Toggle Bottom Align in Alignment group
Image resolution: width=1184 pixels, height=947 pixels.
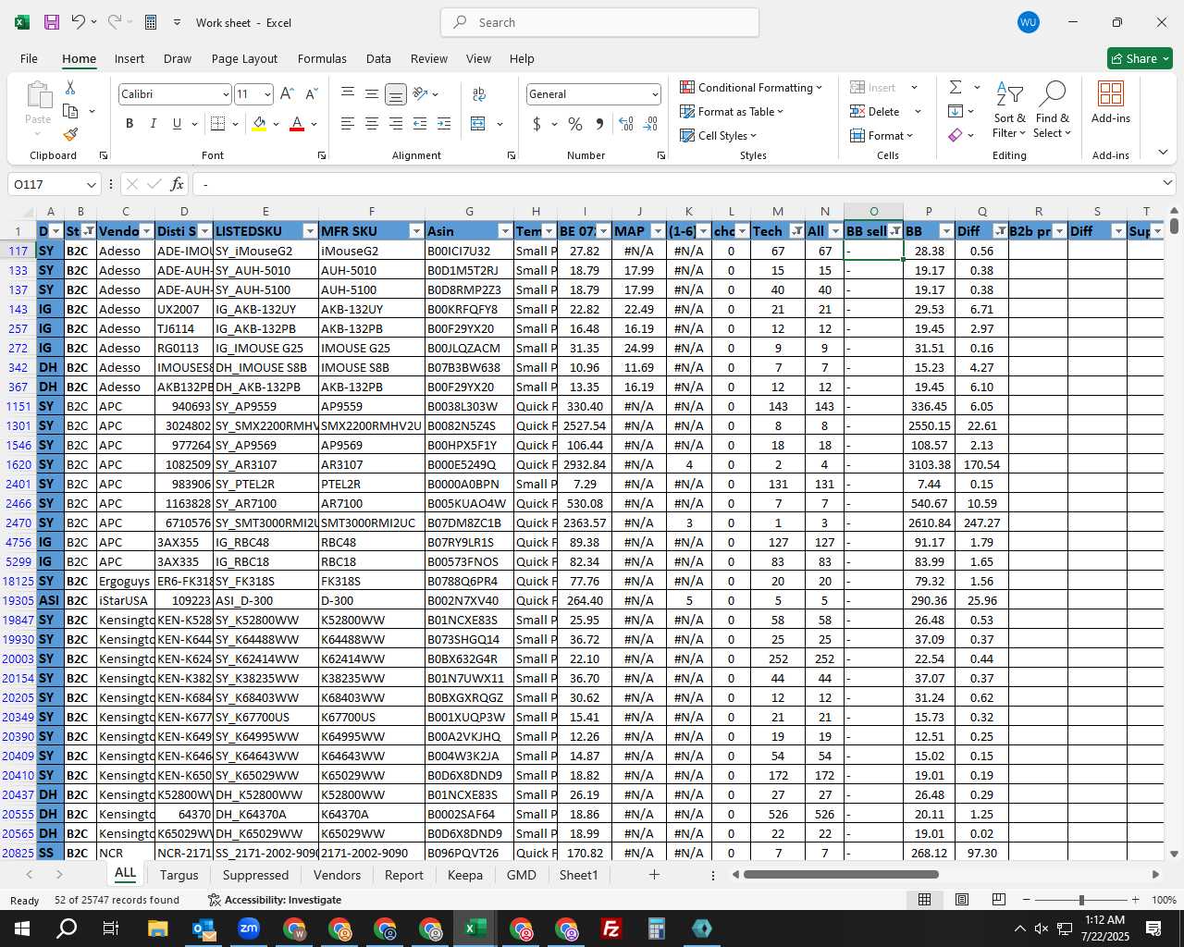[x=396, y=94]
